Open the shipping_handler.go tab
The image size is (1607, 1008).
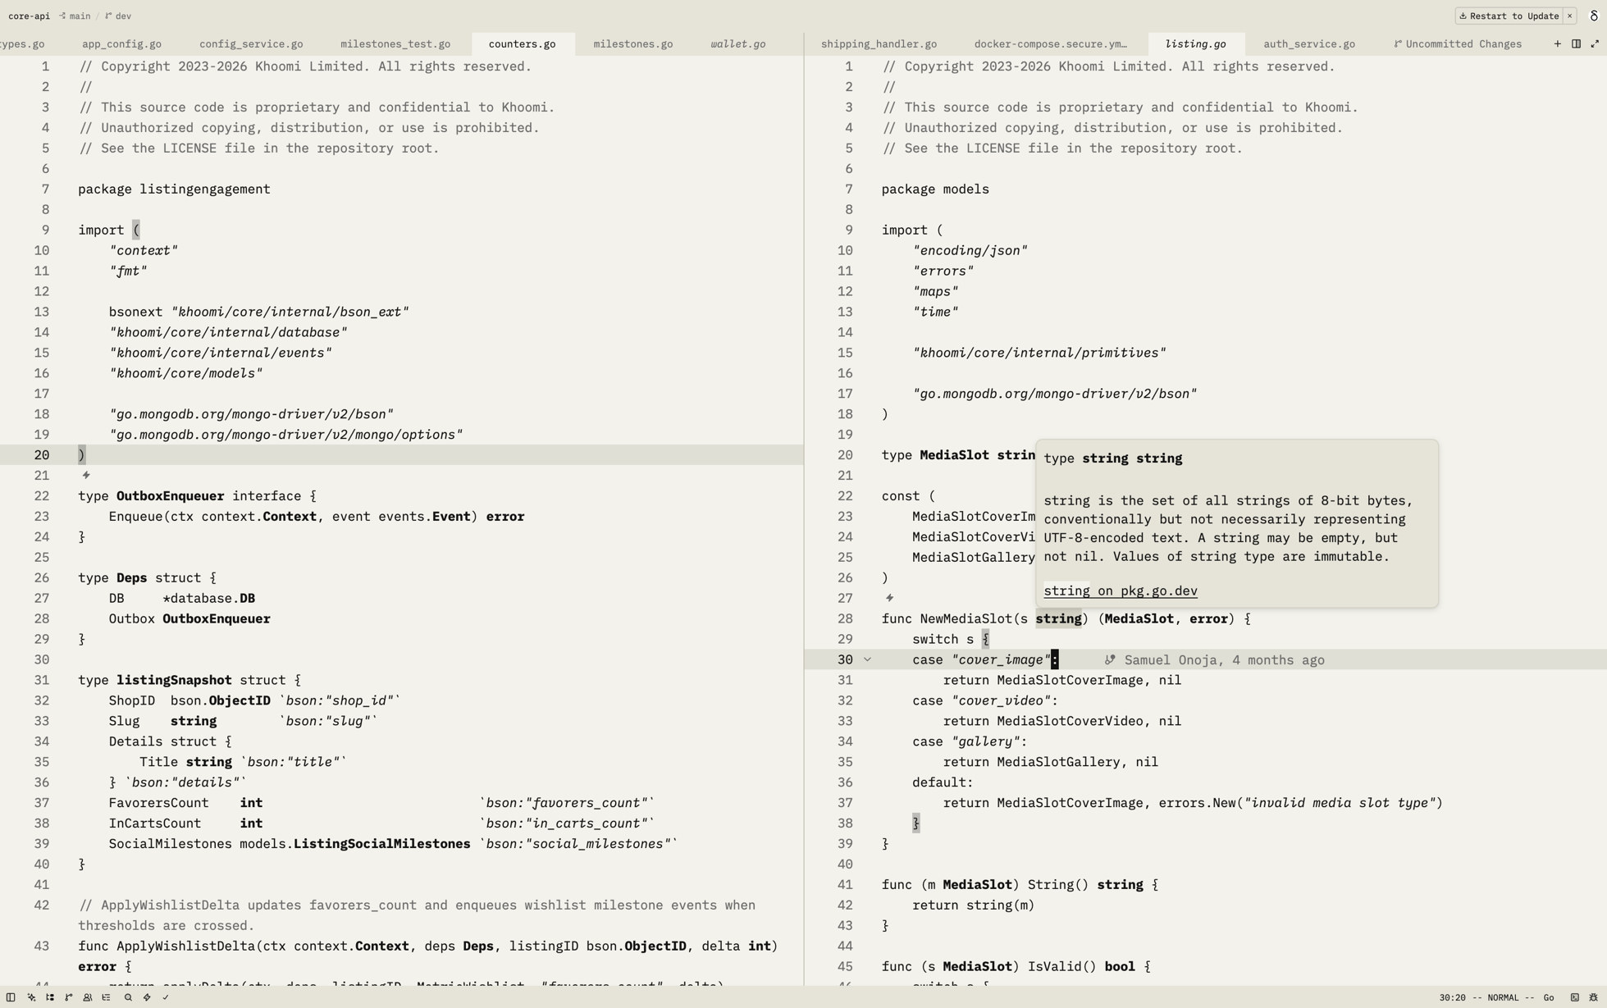(879, 43)
